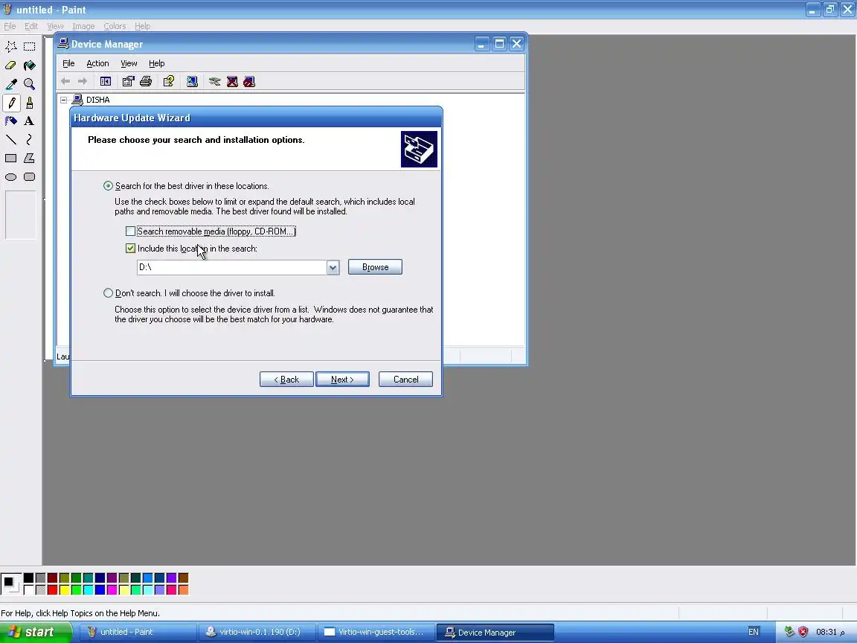This screenshot has width=857, height=643.
Task: Click the Print icon in Device Manager
Action: click(146, 81)
